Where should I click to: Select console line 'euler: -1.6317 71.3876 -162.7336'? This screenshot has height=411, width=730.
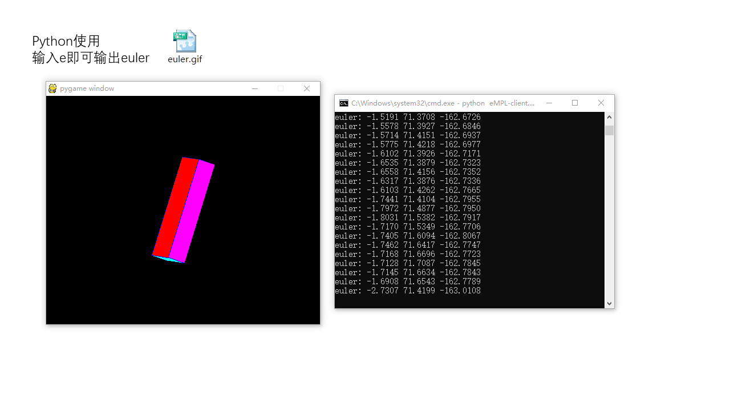click(x=408, y=181)
